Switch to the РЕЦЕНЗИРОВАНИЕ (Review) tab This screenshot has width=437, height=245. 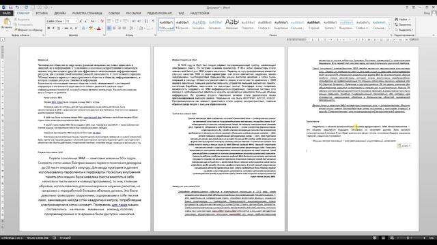(x=159, y=14)
